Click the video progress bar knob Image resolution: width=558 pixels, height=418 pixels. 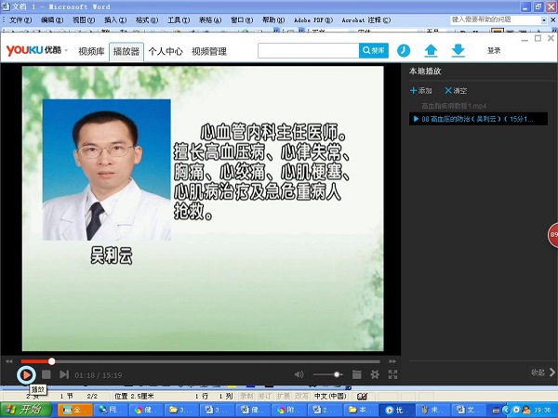51,361
